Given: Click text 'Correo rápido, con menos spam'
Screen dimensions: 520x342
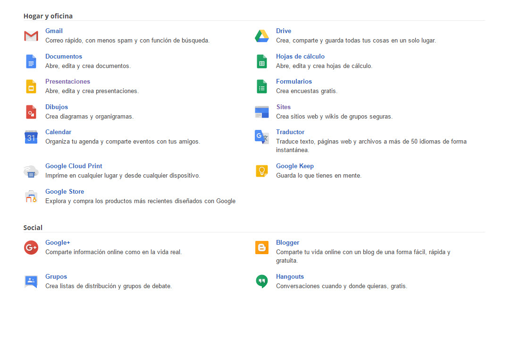Looking at the screenshot, I should 89,41.
